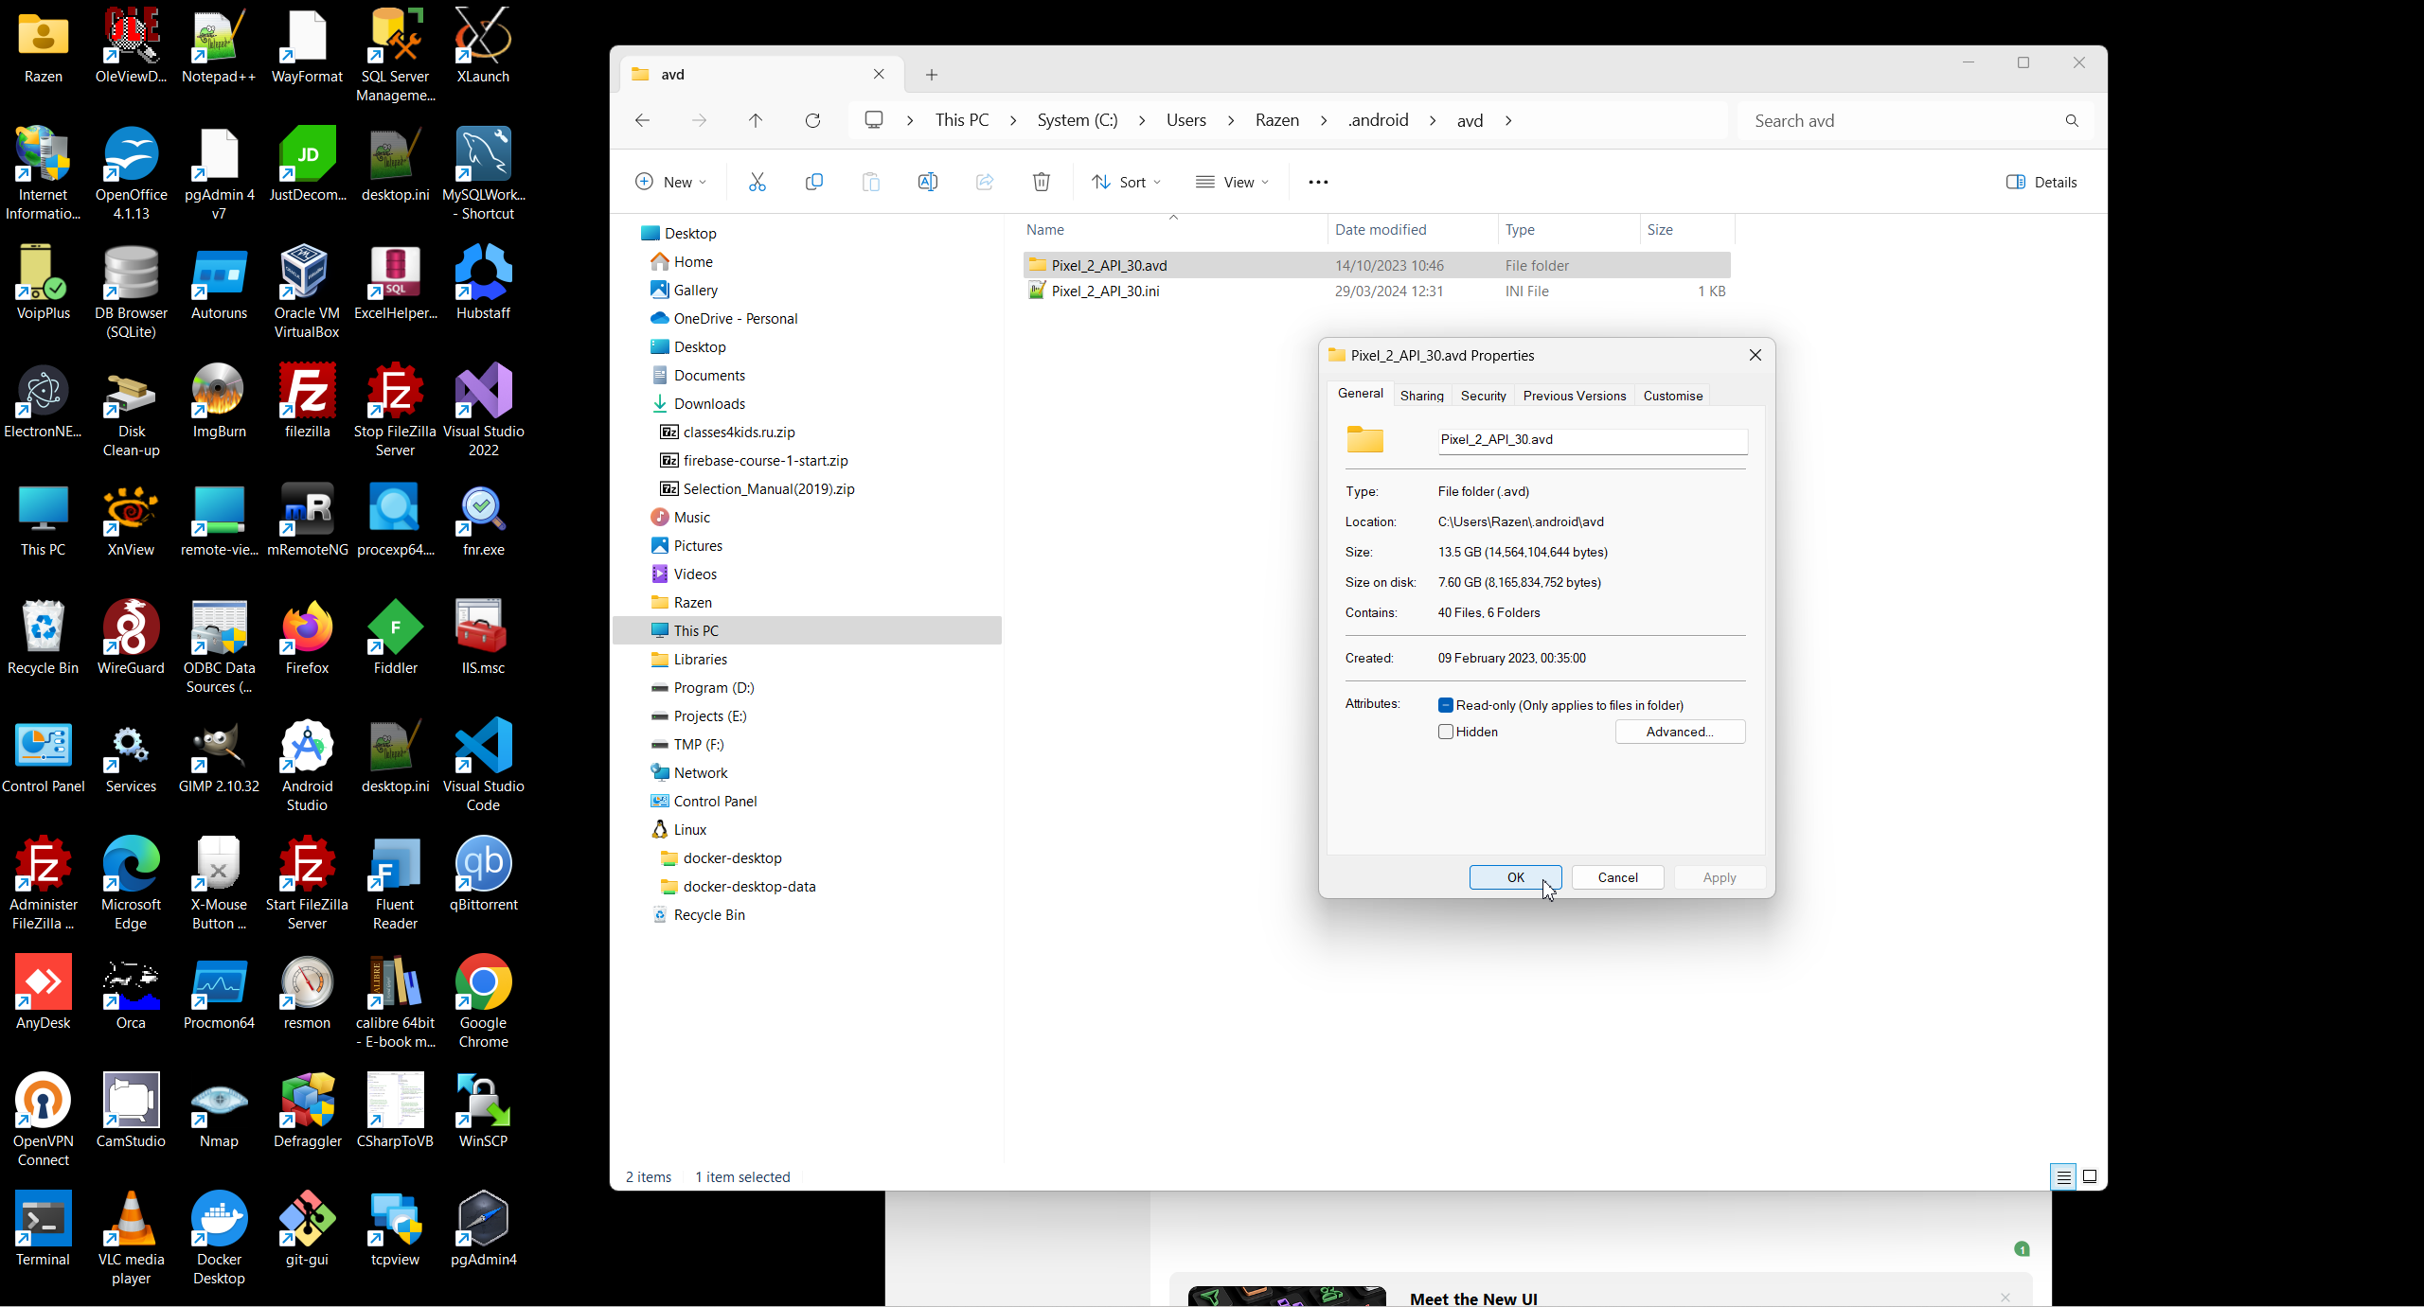Screen dimensions: 2424x1307
Task: Click the Delete trash can icon
Action: [x=1041, y=182]
